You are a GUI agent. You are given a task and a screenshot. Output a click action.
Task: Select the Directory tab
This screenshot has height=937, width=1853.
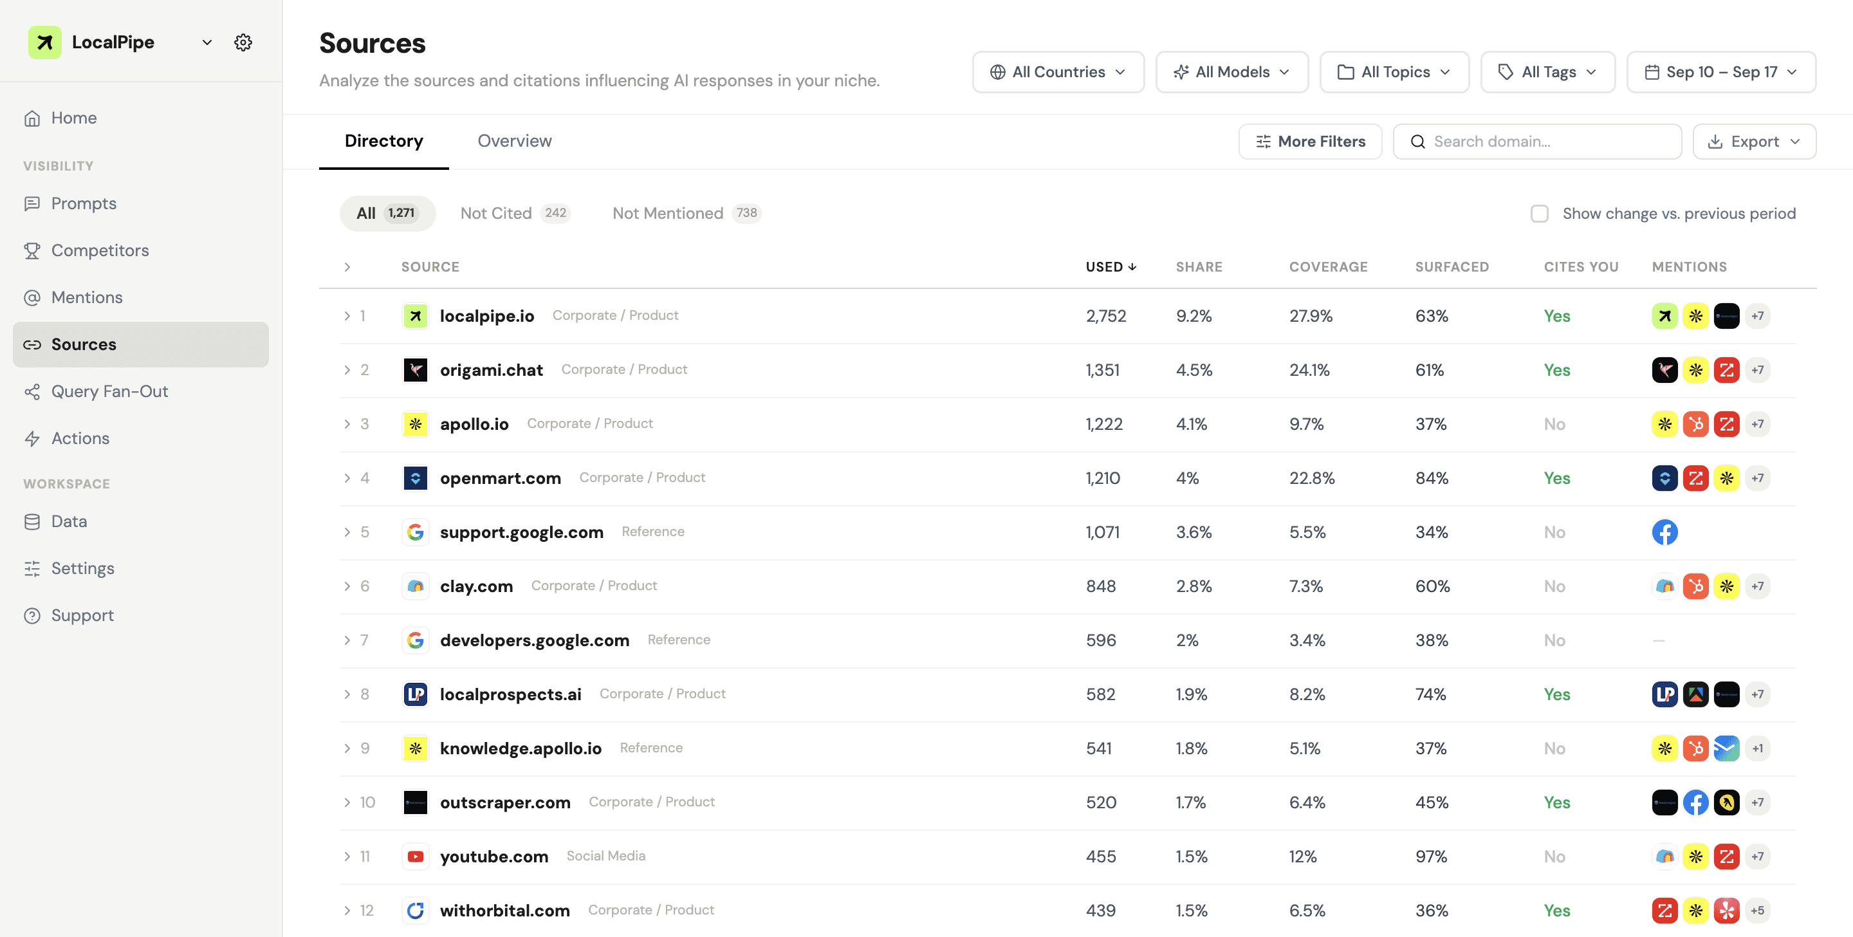[x=383, y=141]
